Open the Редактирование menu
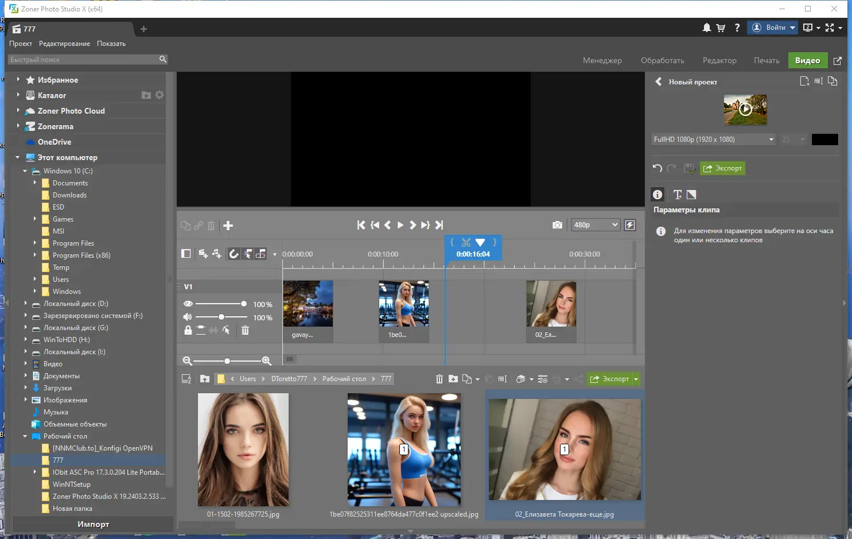The height and width of the screenshot is (539, 852). point(64,44)
